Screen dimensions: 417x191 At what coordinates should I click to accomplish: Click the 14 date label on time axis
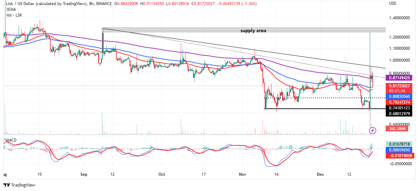pyautogui.click(x=277, y=174)
